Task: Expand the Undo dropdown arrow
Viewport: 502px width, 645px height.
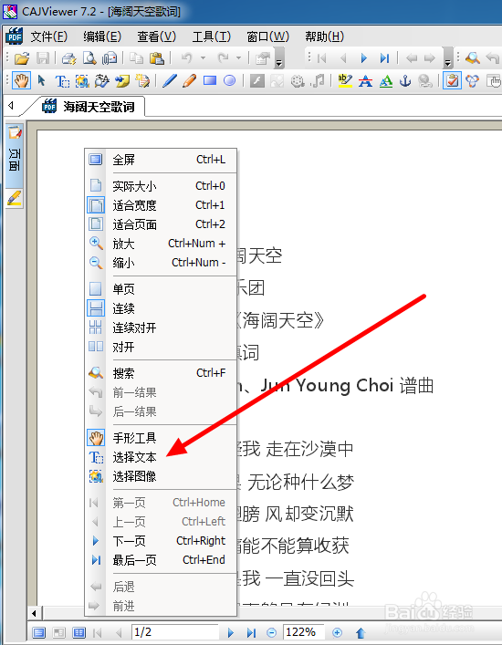Action: (x=203, y=58)
